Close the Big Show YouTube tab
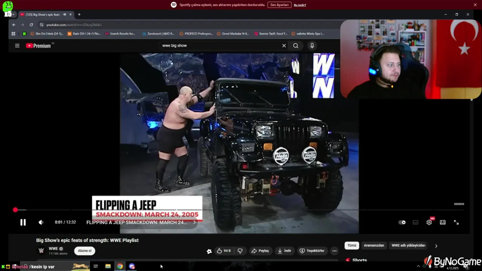Screen dimensions: 482x271 click(70, 15)
